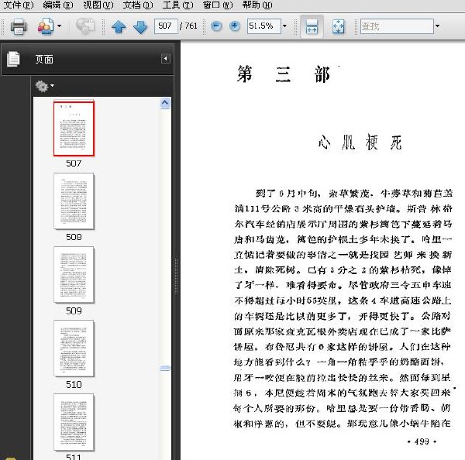This screenshot has height=460, width=465.
Task: Open the 文件 (File) menu
Action: tap(19, 5)
